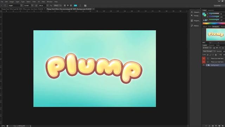Add a layer mask
This screenshot has width=225, height=127.
[x=213, y=126]
